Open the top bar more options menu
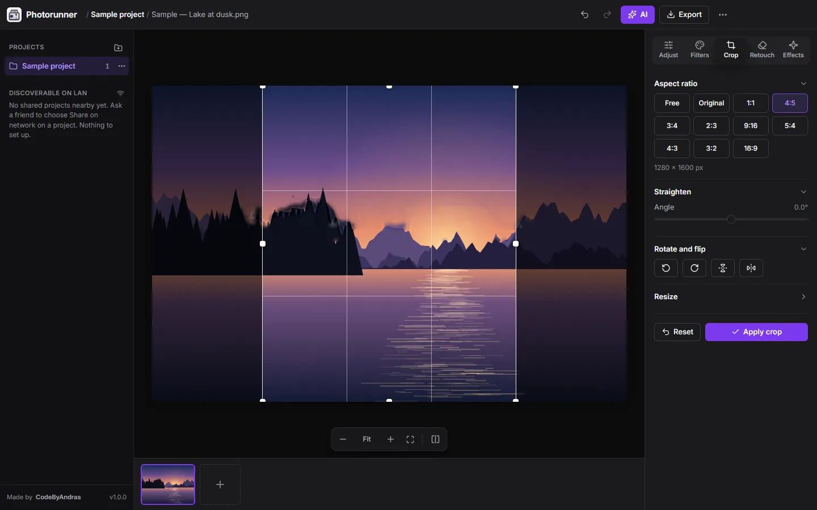The width and height of the screenshot is (817, 510). (x=723, y=15)
